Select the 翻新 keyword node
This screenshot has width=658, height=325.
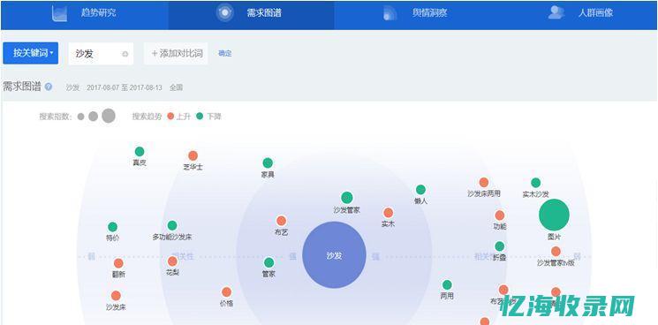(x=118, y=263)
